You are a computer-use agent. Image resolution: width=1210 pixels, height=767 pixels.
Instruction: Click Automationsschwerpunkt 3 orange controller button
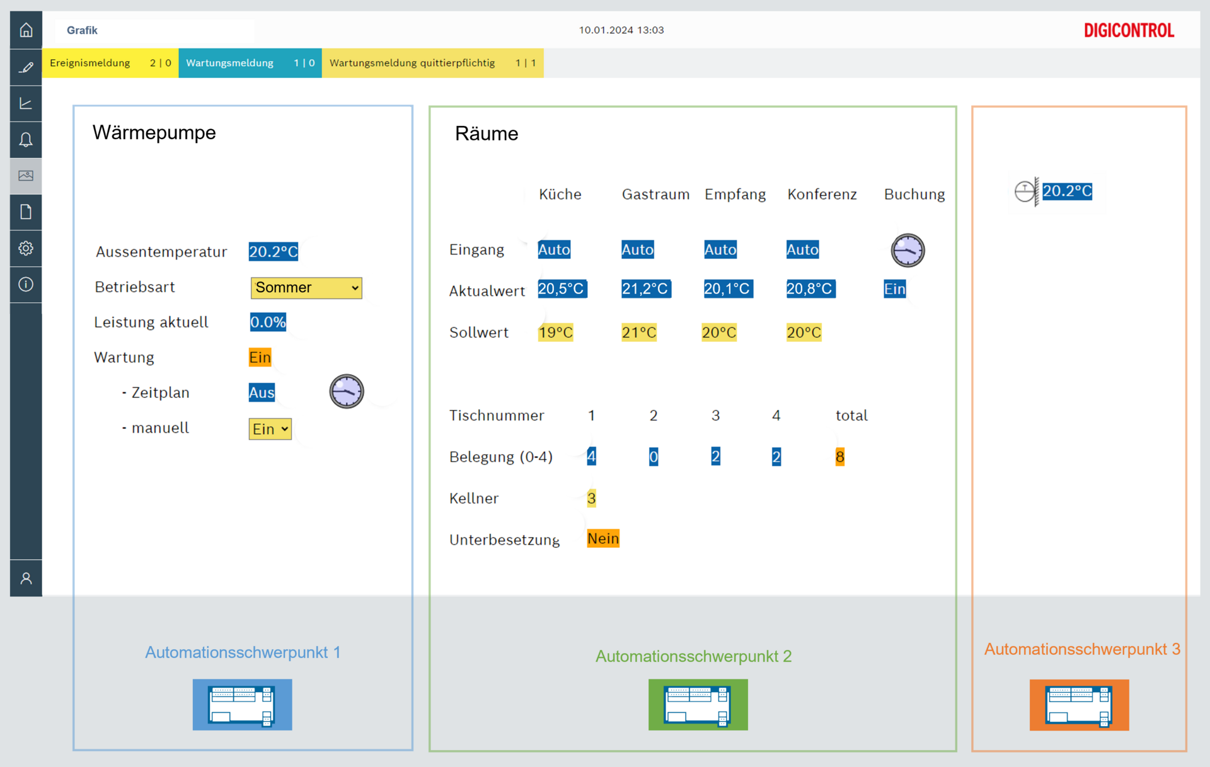coord(1079,705)
